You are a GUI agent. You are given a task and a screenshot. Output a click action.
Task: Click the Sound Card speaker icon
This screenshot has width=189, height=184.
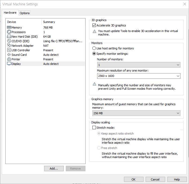point(9,54)
